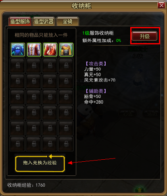Viewport: 167px width, 196px height.
Task: Open the 造型武器 tab
Action: (44, 21)
